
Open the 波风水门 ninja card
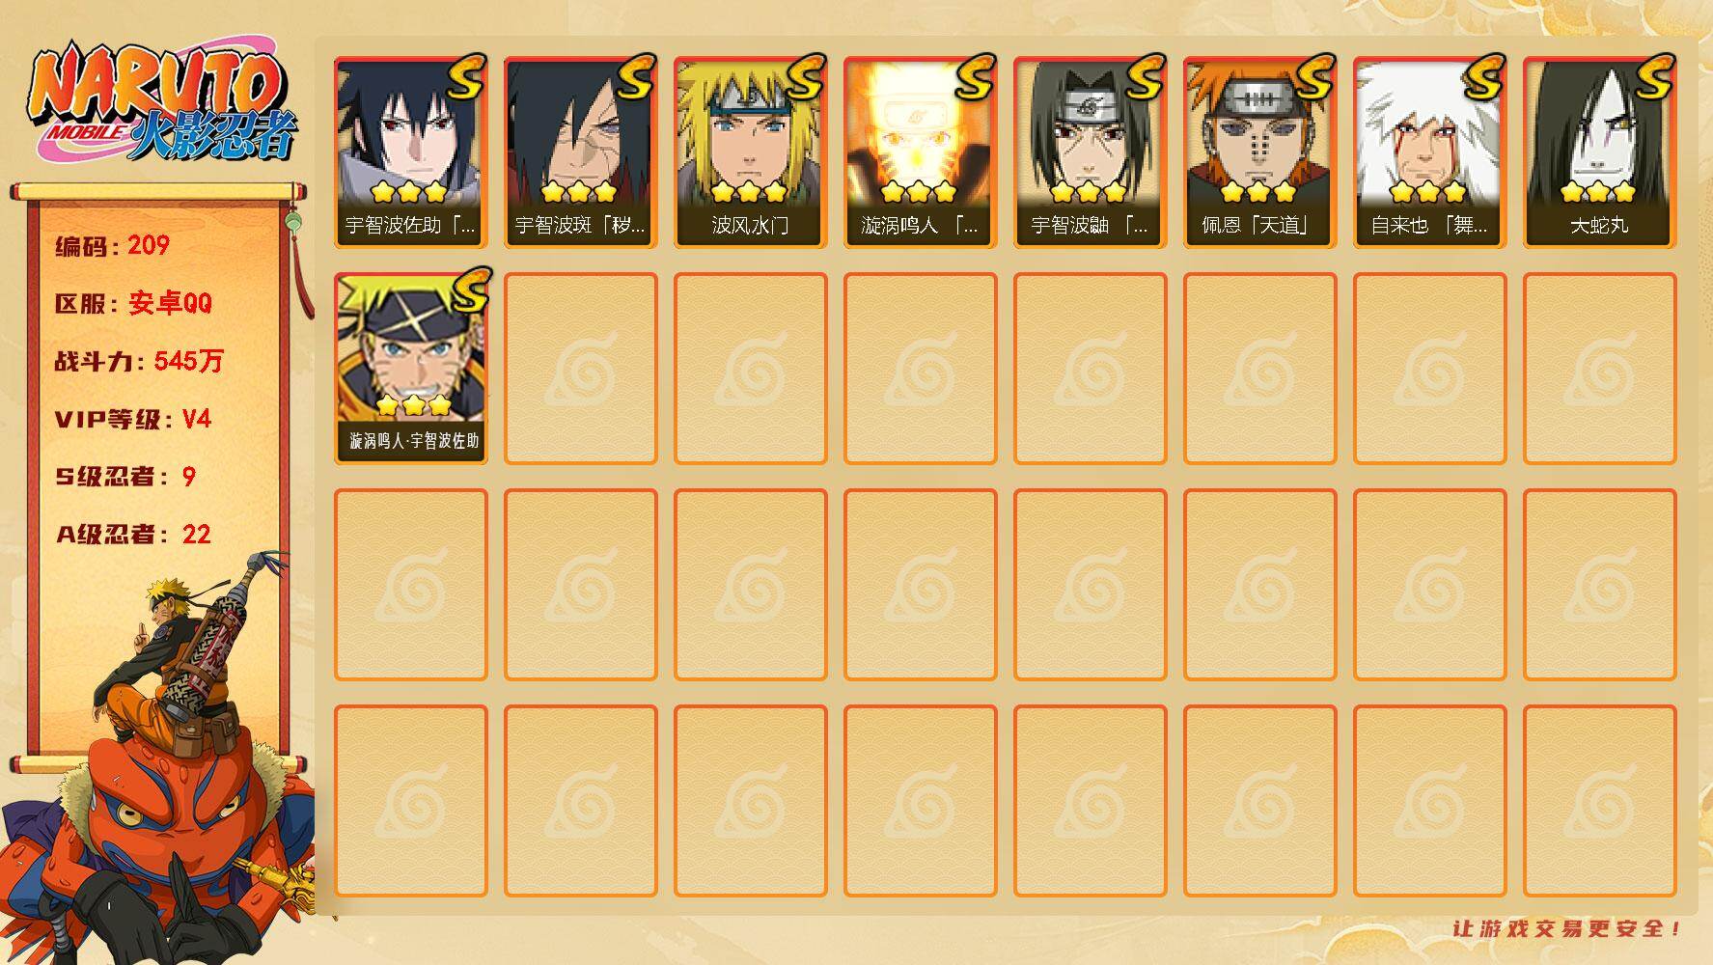tap(751, 152)
